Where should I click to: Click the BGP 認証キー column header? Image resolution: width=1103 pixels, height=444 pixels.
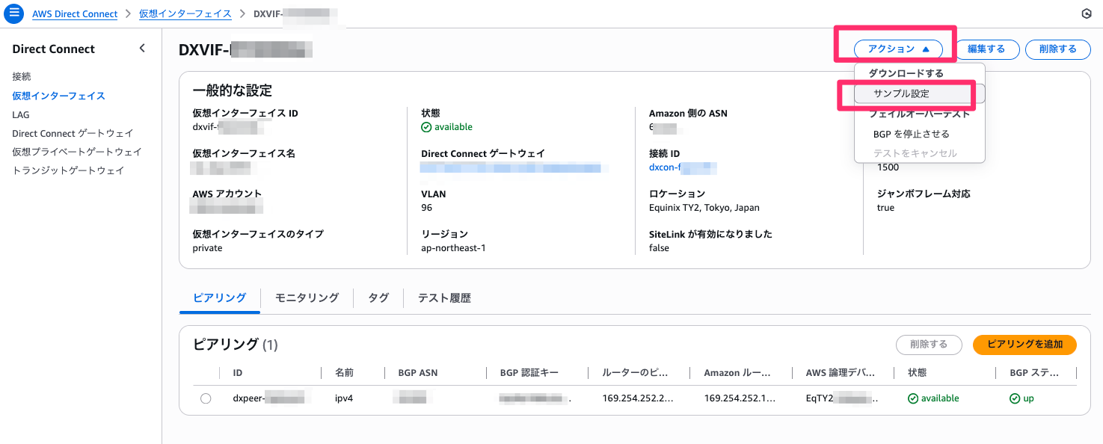point(529,373)
